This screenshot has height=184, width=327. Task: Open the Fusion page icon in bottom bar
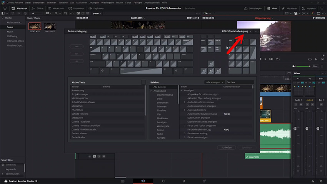(x=163, y=181)
